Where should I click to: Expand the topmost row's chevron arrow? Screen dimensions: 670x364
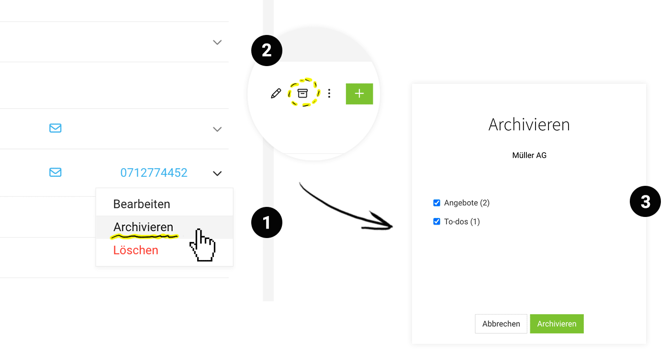tap(217, 42)
